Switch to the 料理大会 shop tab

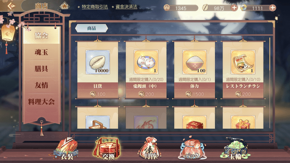tap(41, 102)
